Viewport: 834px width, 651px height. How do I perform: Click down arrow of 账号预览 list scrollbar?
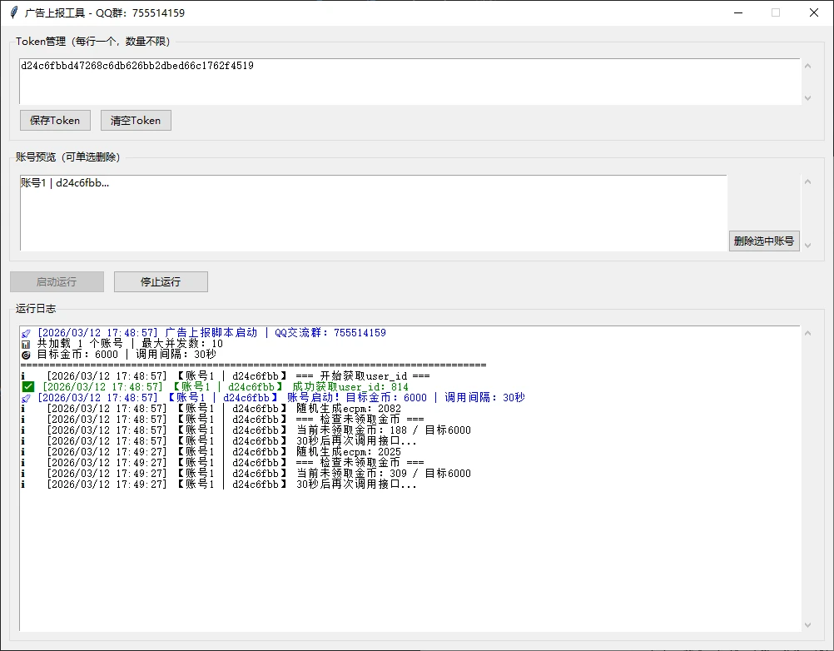tap(807, 244)
